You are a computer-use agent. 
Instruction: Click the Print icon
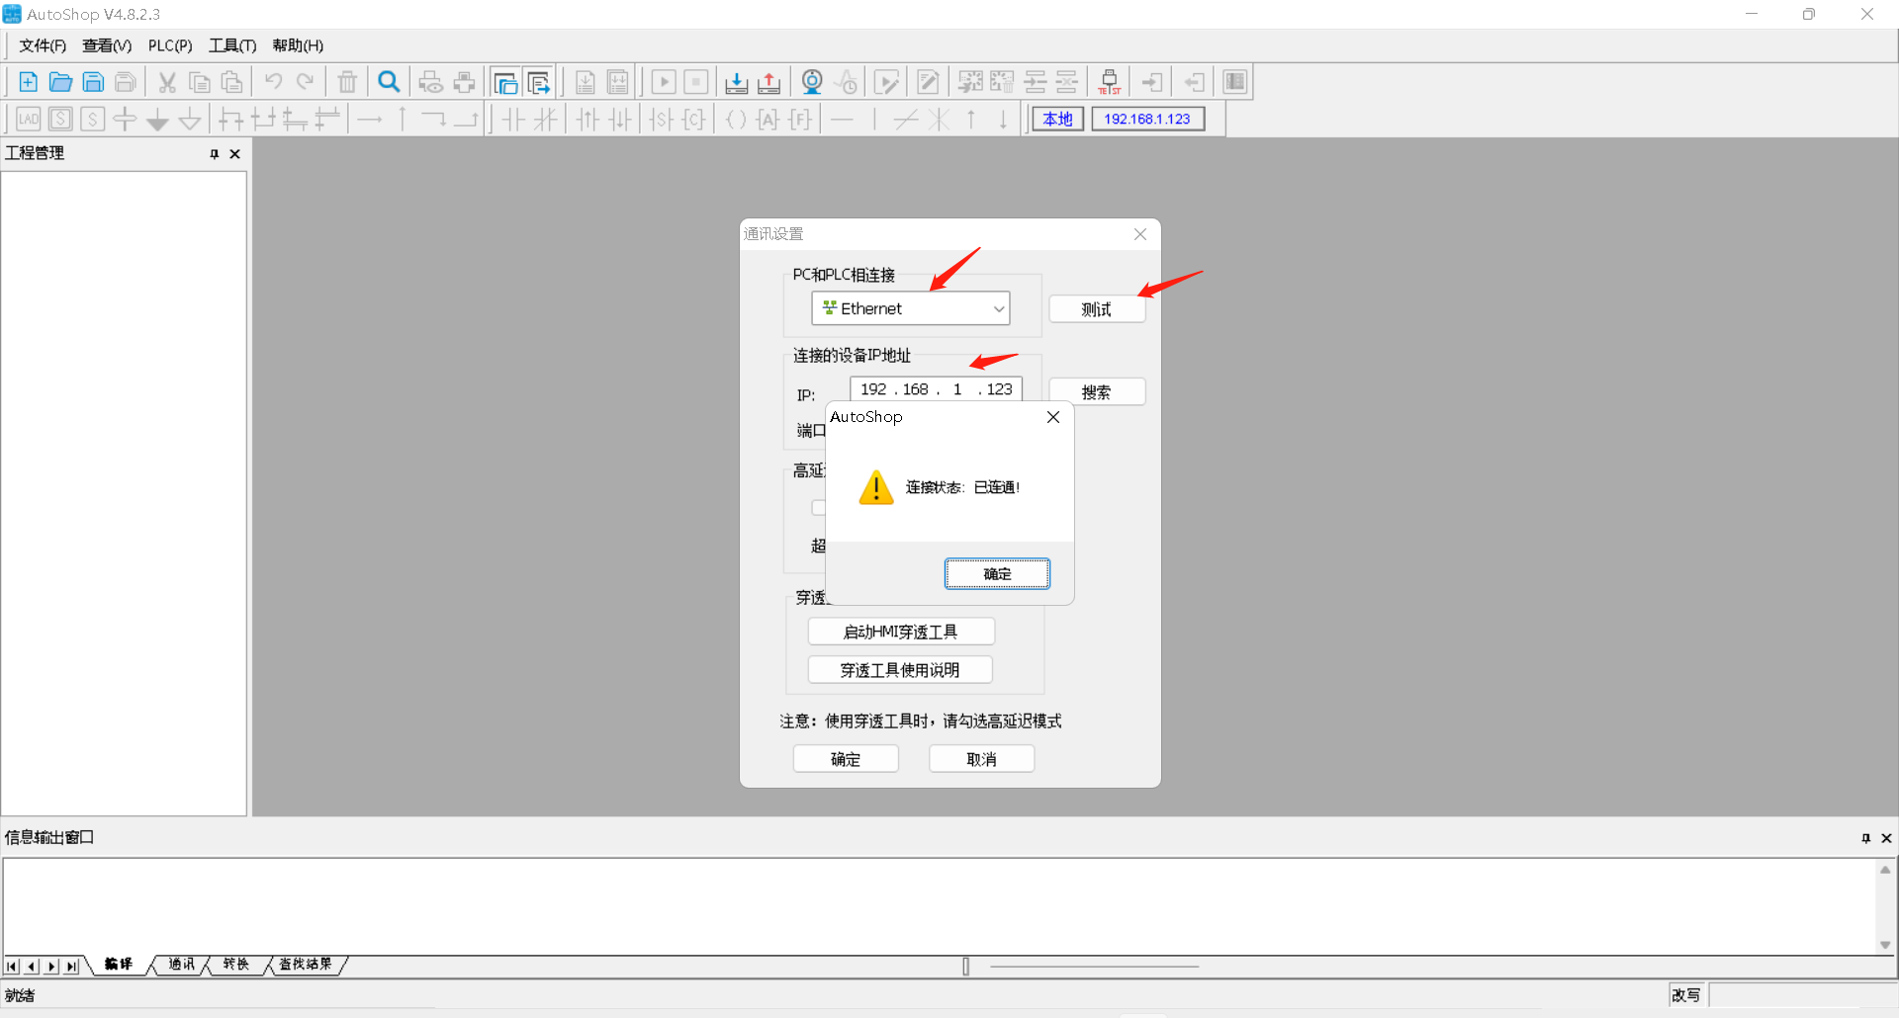(464, 82)
